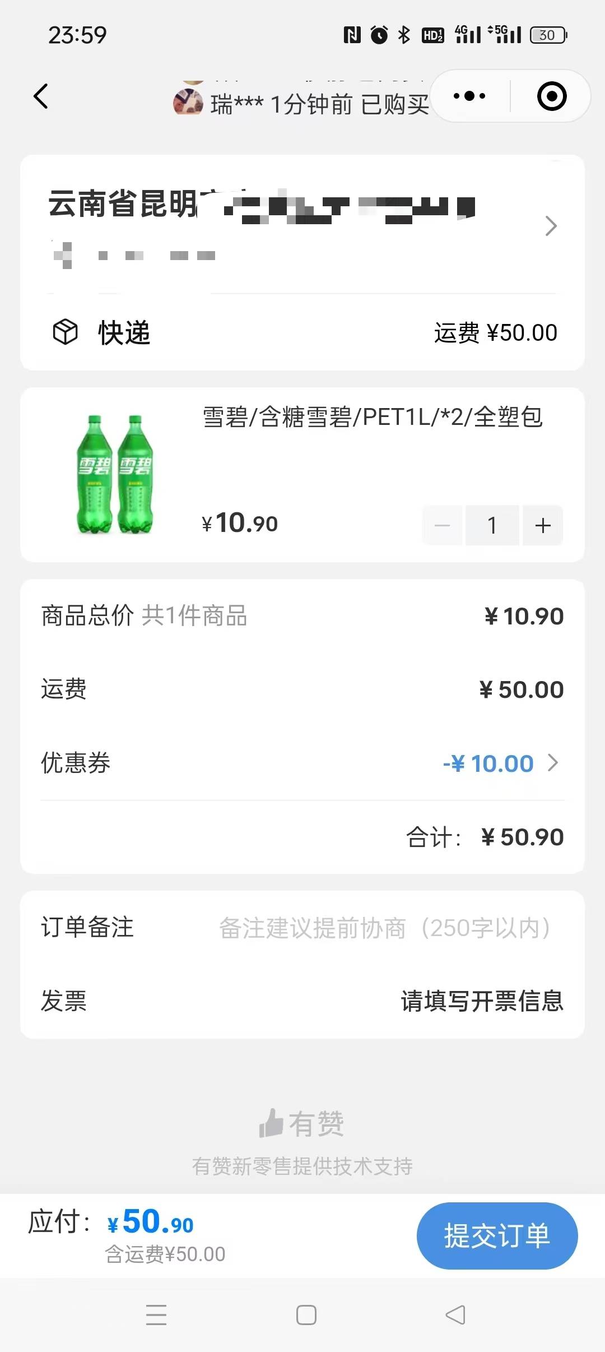
Task: Tap the Android home square button
Action: pos(306,1314)
